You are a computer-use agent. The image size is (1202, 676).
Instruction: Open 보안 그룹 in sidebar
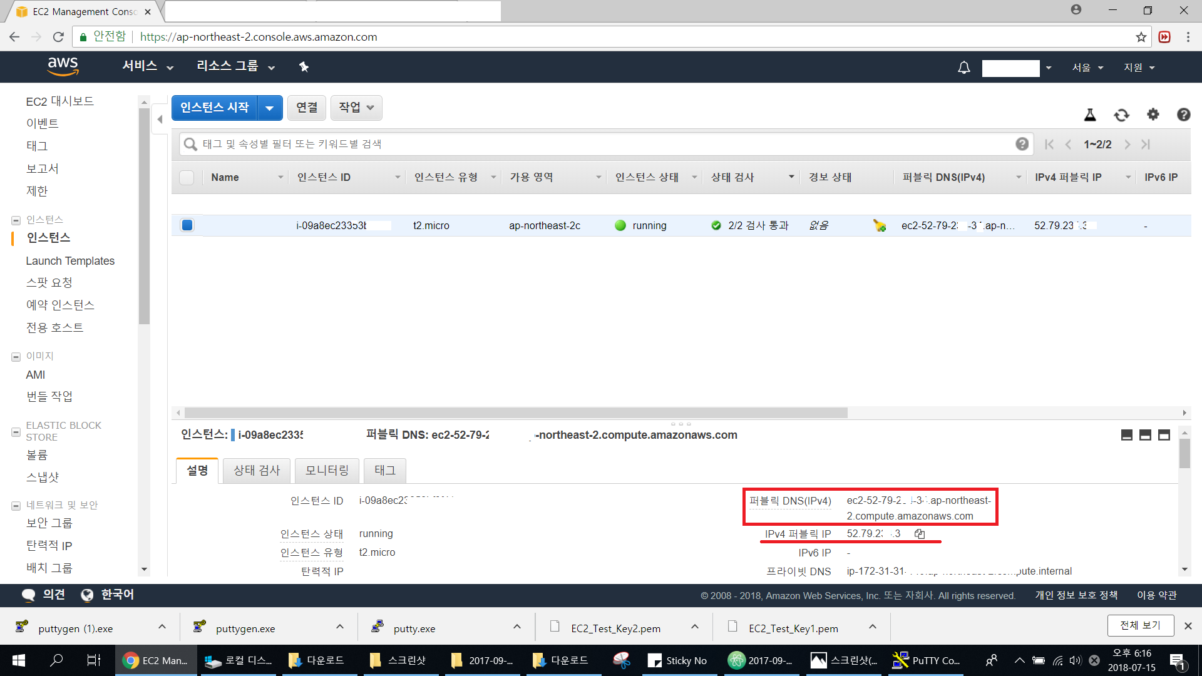49,523
